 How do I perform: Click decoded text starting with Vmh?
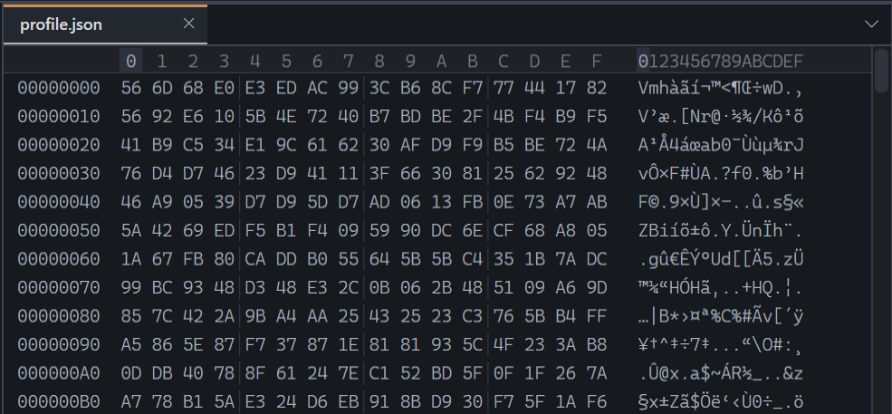pyautogui.click(x=720, y=88)
